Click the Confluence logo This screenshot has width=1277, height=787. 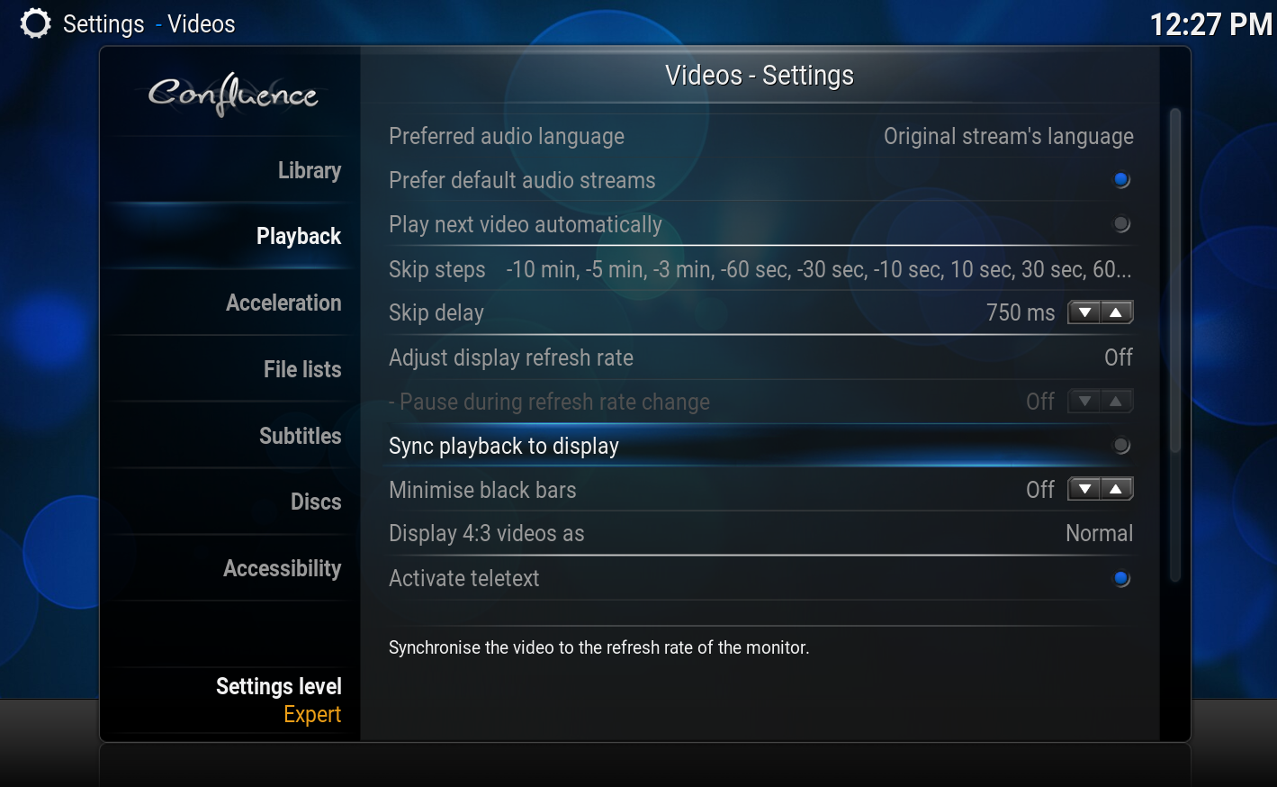coord(233,94)
